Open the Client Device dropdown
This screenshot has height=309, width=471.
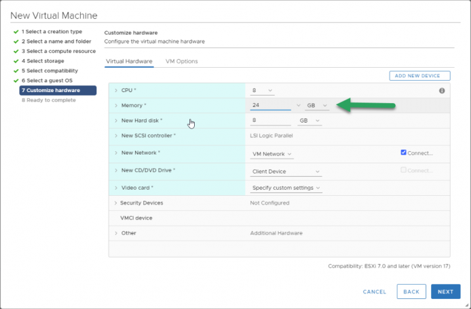tap(286, 171)
